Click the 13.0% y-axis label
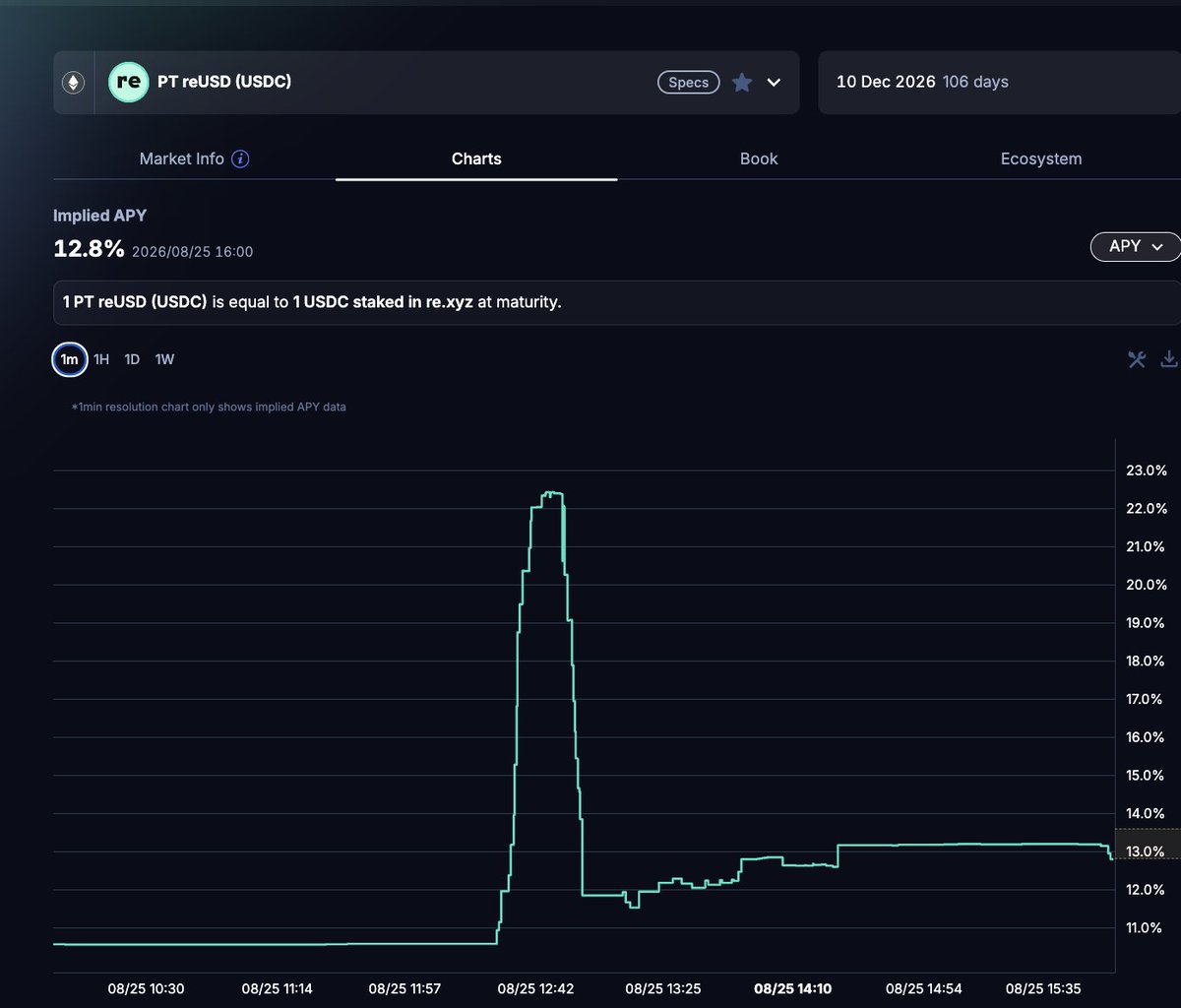 1146,851
